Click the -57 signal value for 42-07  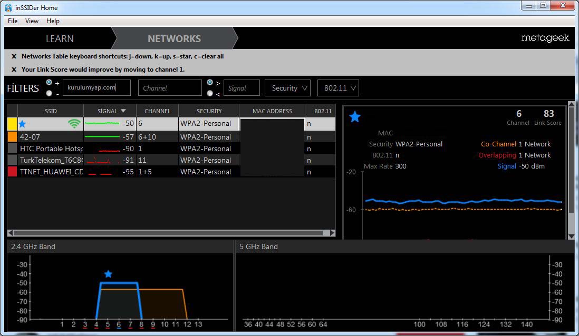tap(128, 137)
